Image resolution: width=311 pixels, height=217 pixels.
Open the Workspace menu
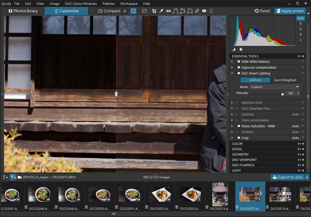coord(129,4)
